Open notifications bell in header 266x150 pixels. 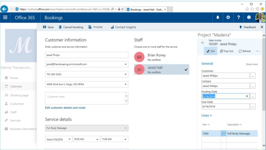pyautogui.click(x=218, y=17)
